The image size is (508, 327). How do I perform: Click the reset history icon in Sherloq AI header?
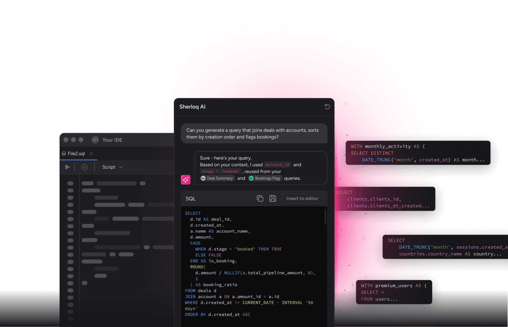click(x=327, y=107)
